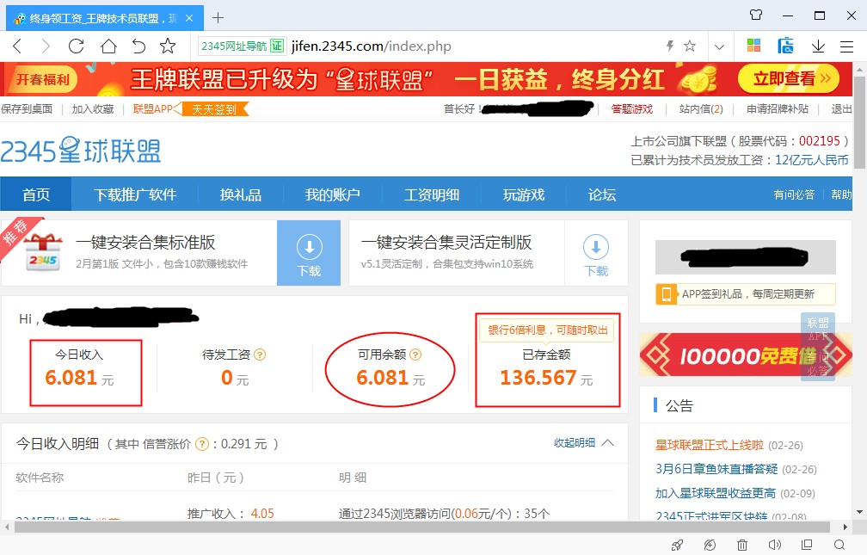867x555 pixels.
Task: Toggle the bookmark star in the address bar
Action: (x=688, y=46)
